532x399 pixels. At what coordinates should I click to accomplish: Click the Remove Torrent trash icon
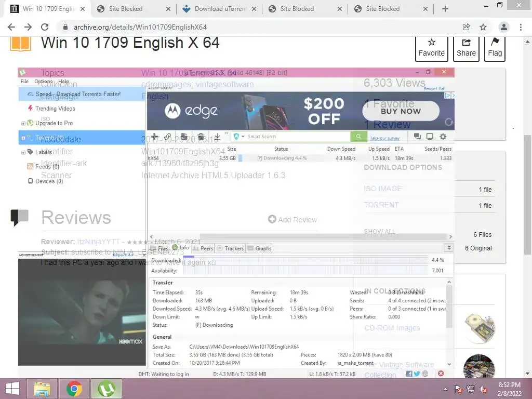[x=201, y=137]
